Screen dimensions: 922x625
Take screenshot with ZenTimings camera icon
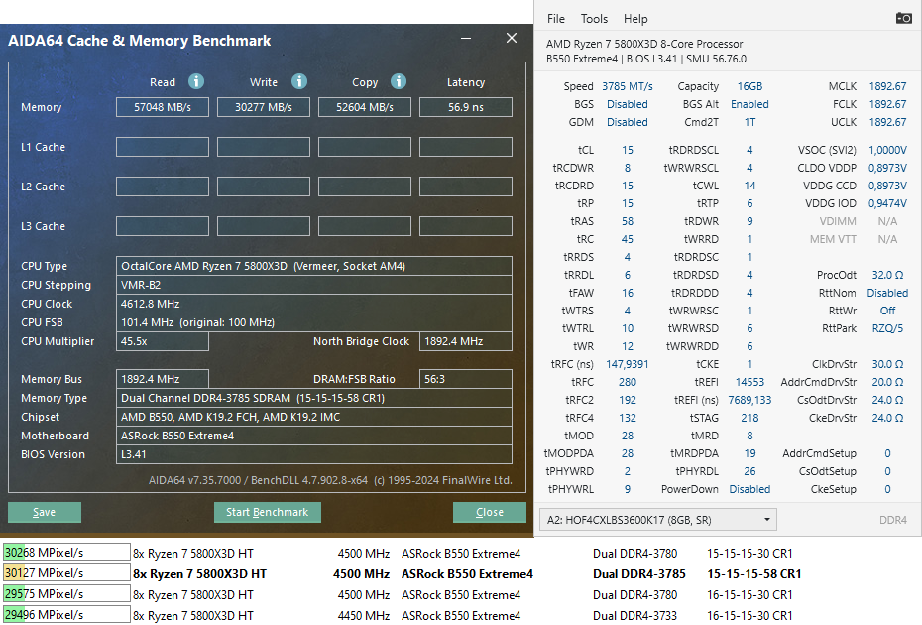click(x=904, y=18)
